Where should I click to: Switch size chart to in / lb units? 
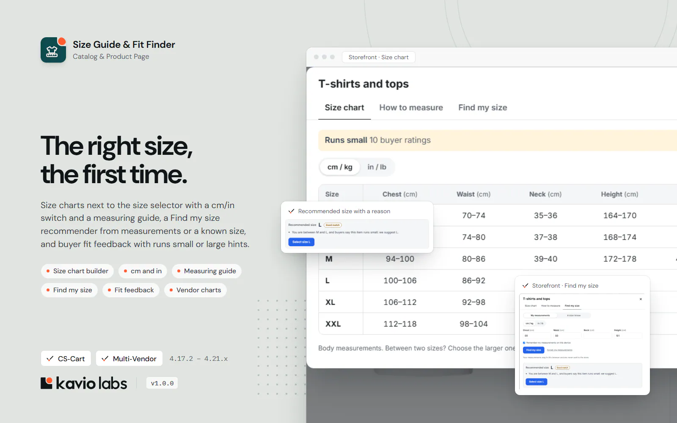377,167
